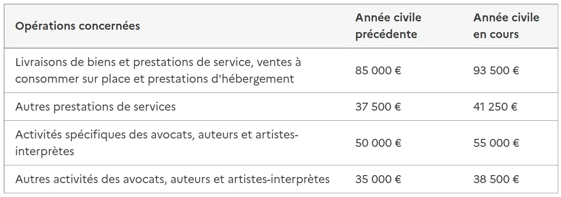This screenshot has width=561, height=197.
Task: Click the 37 500 € cell
Action: point(378,107)
